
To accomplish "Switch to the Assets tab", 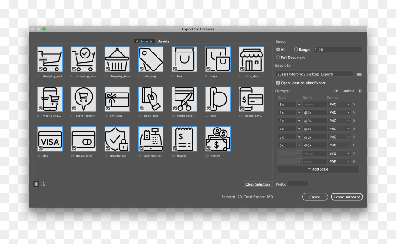I will (163, 41).
